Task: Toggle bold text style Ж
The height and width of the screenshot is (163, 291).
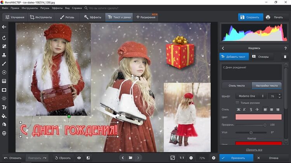Action: 238,110
